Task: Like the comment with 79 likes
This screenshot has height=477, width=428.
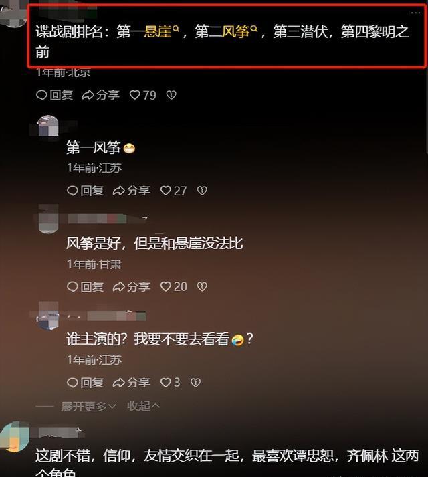Action: pos(142,95)
